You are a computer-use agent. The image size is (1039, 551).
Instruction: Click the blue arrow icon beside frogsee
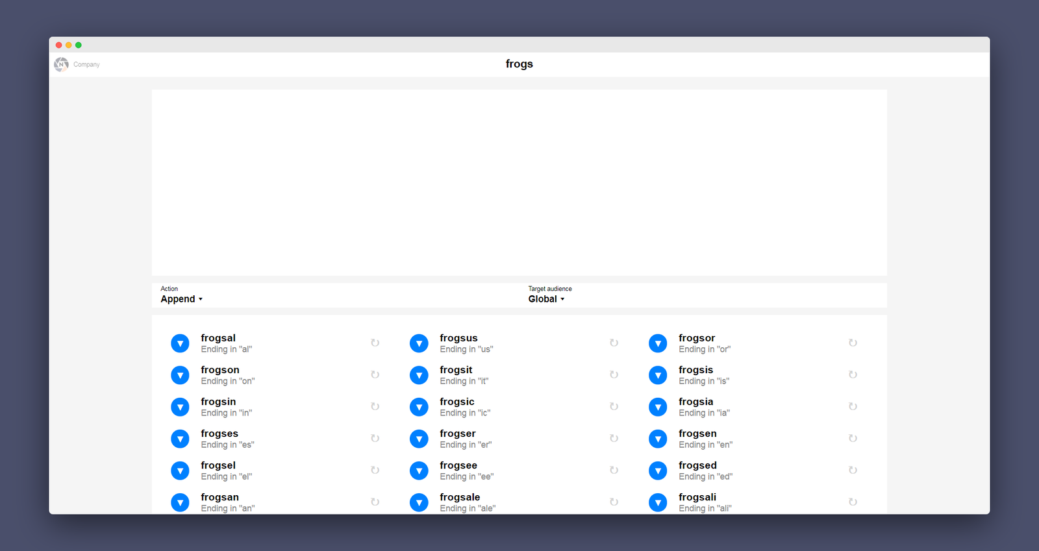coord(419,471)
